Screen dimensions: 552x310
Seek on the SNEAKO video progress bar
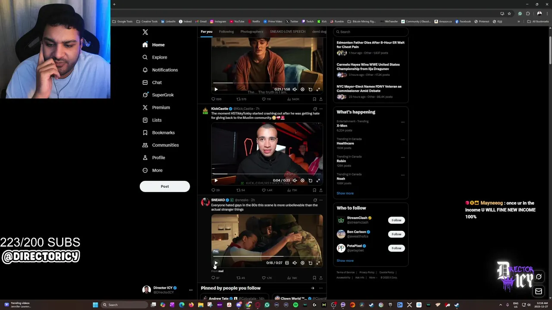[x=267, y=256]
